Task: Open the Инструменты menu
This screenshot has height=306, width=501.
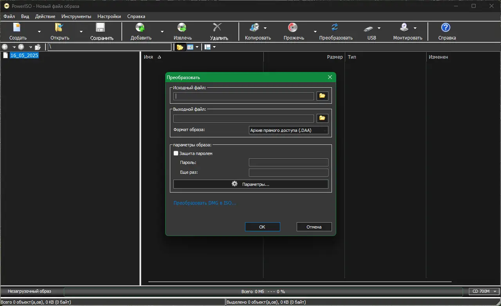Action: point(76,16)
